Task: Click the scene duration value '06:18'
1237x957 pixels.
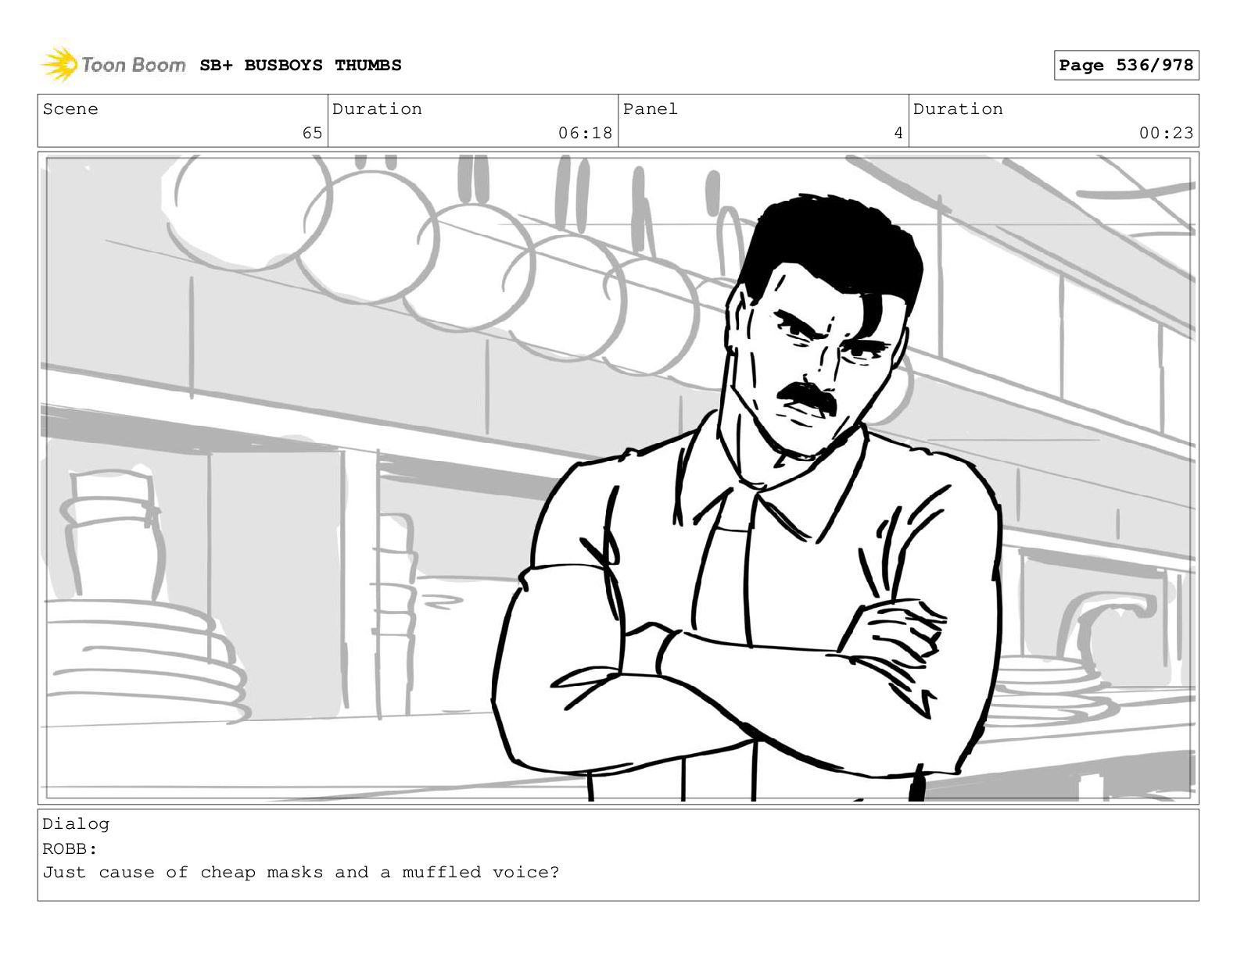Action: [x=585, y=133]
